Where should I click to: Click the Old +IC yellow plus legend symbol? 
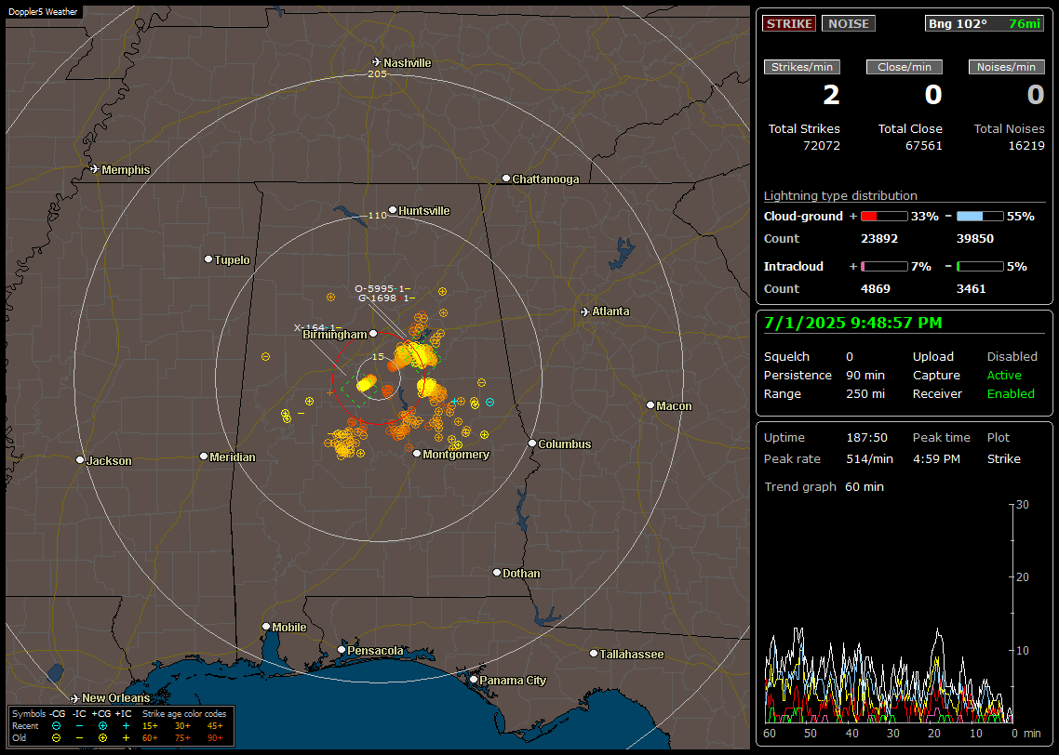(126, 738)
